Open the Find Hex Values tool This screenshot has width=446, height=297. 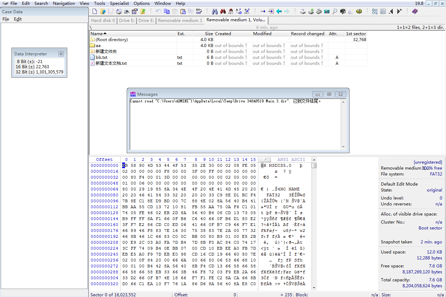click(x=231, y=11)
